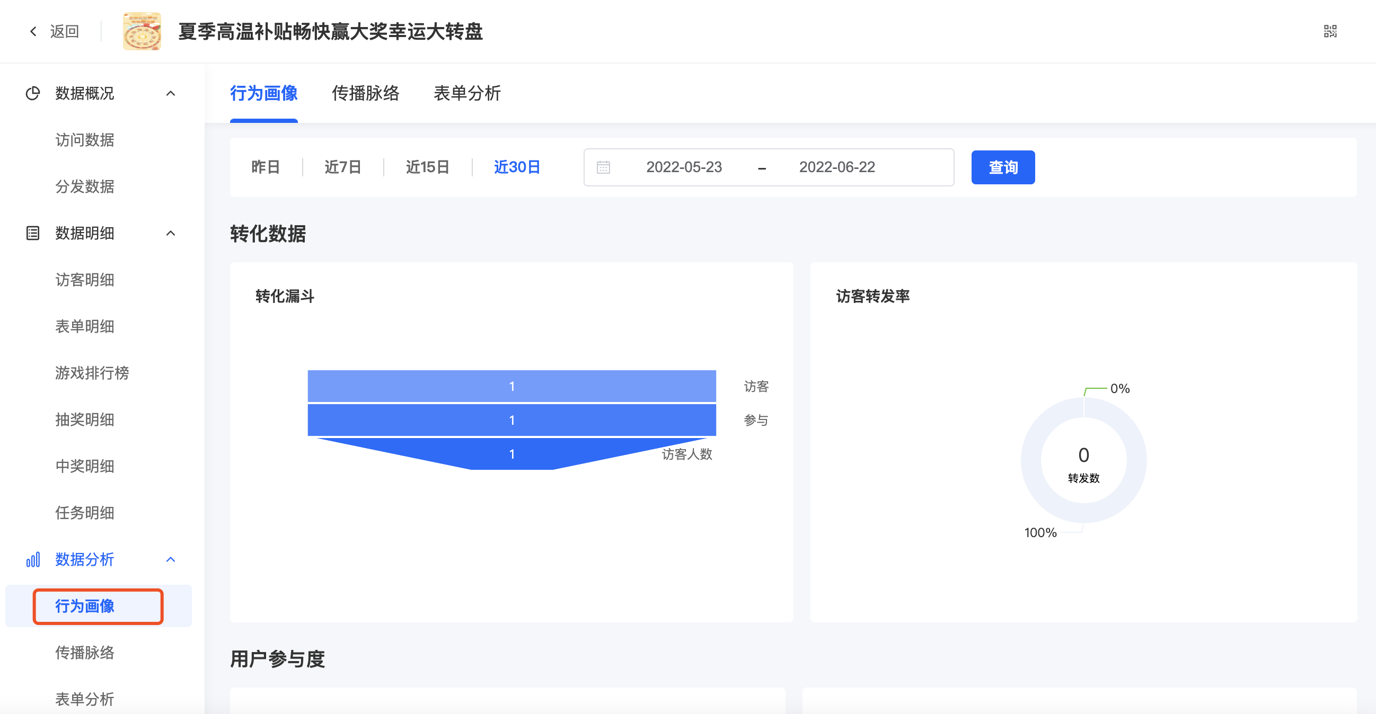Click the 访客转发率 card title
Image resolution: width=1376 pixels, height=714 pixels.
[x=873, y=296]
